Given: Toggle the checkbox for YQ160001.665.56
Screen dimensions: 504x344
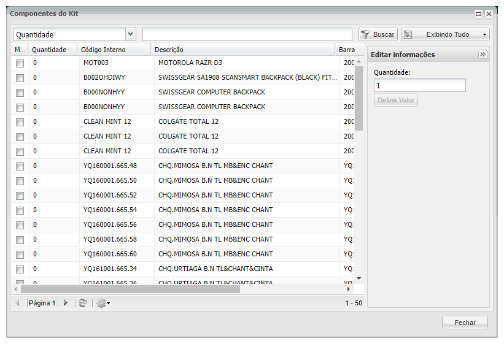Looking at the screenshot, I should (20, 226).
